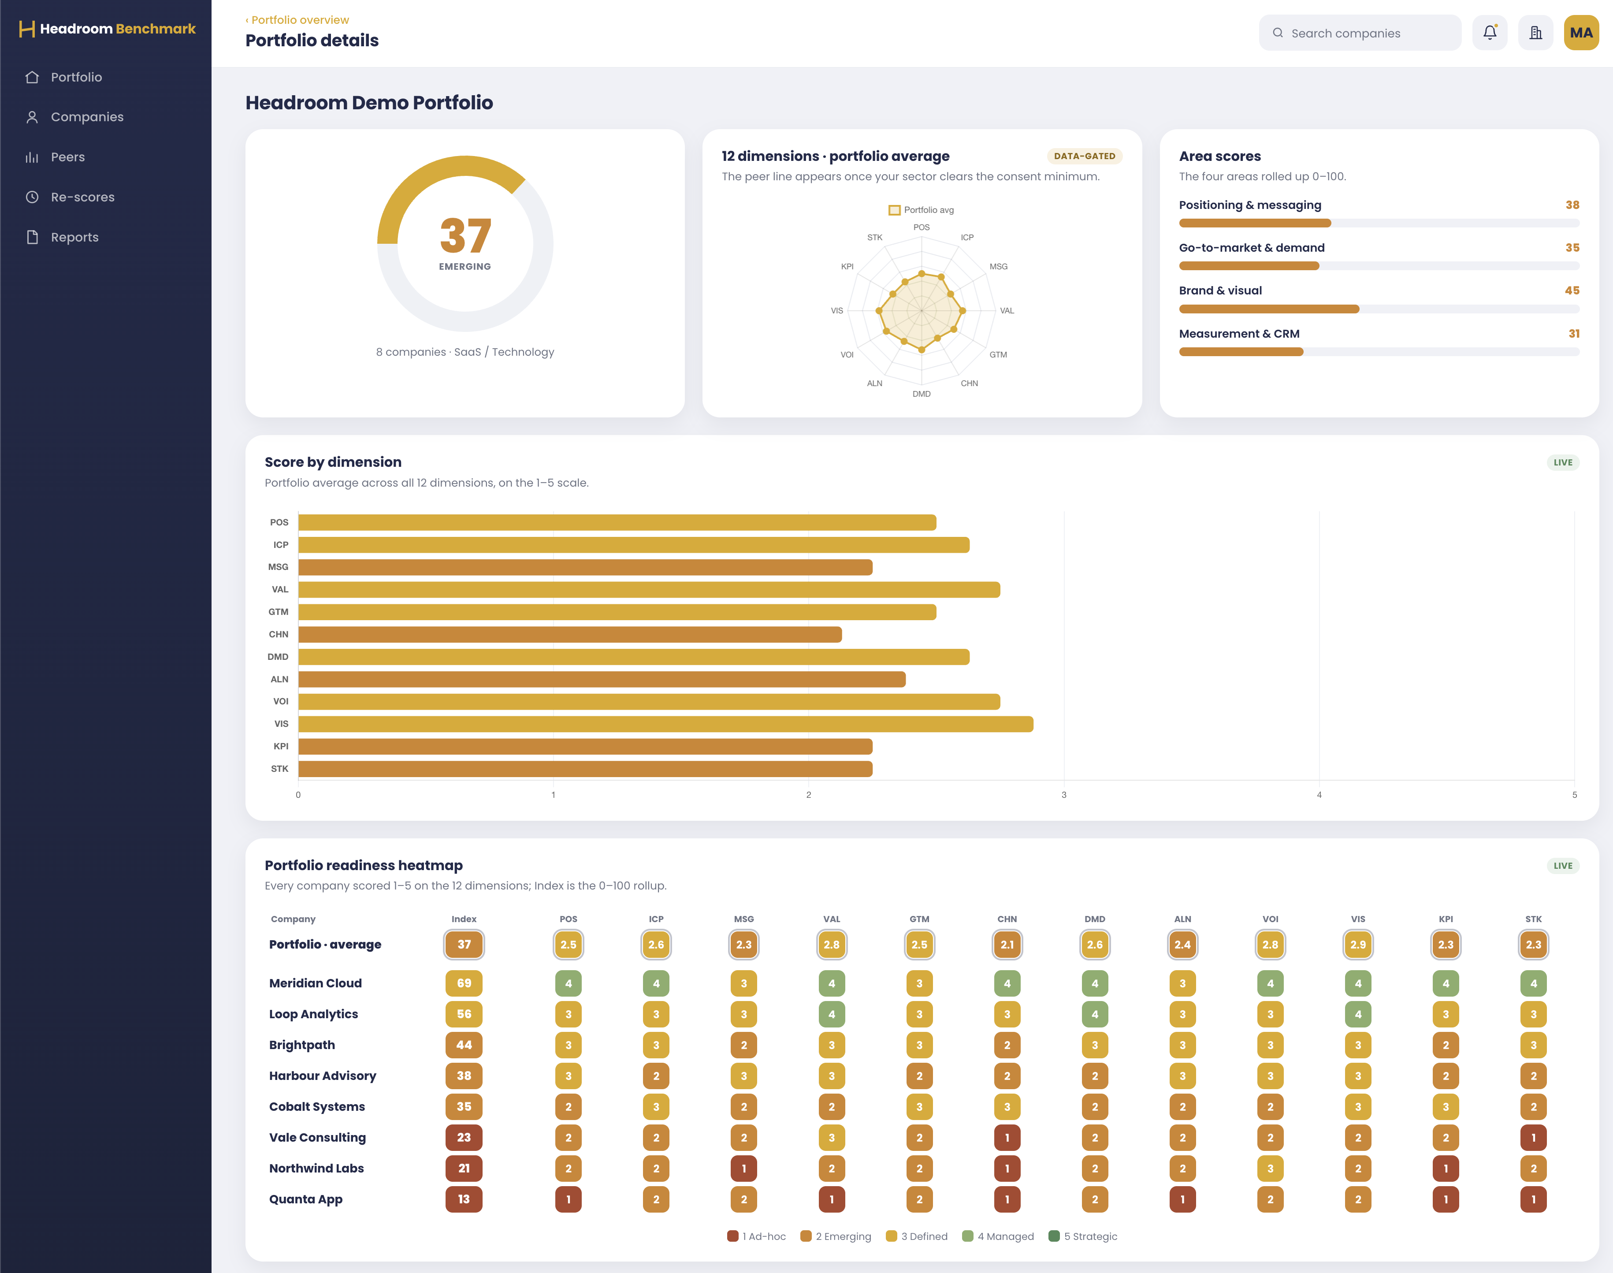Click the KPI bar in dimension chart
The width and height of the screenshot is (1613, 1273).
585,747
